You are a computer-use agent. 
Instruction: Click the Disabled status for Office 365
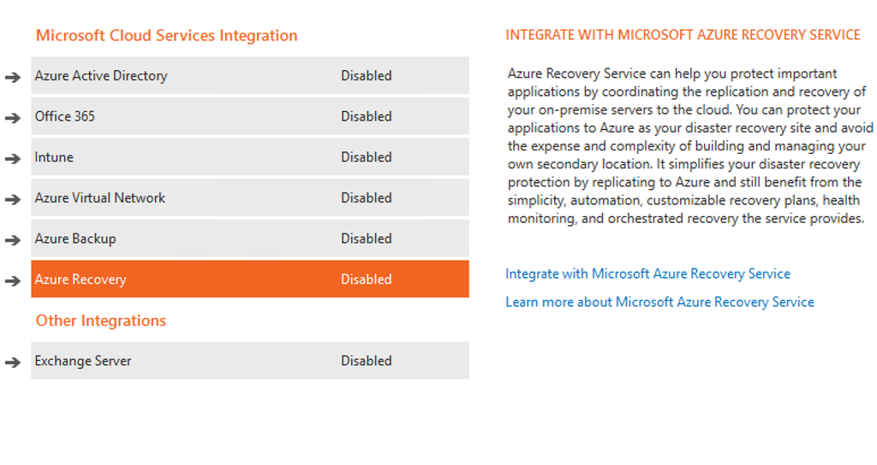366,116
